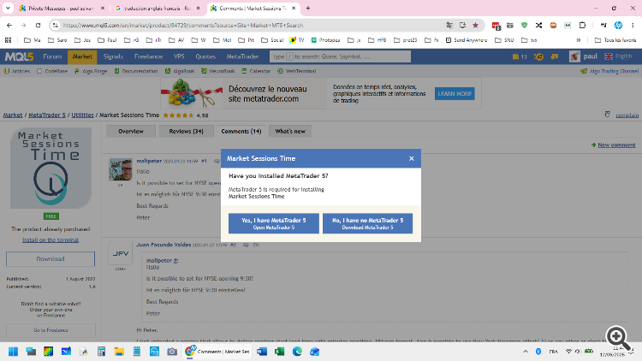Open the AlgoBook link
Screen dimensions: 642x361
coord(180,71)
